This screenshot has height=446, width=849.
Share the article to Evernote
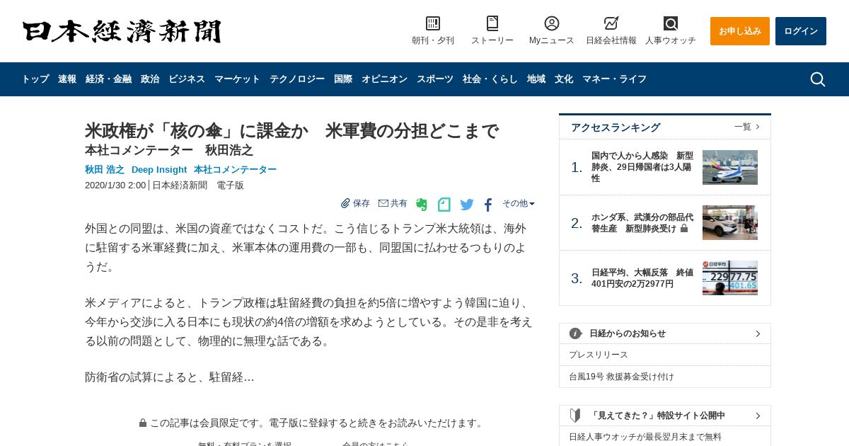(x=422, y=205)
